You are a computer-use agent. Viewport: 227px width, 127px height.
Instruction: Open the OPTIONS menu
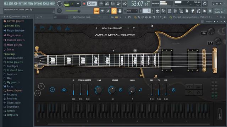(38, 4)
